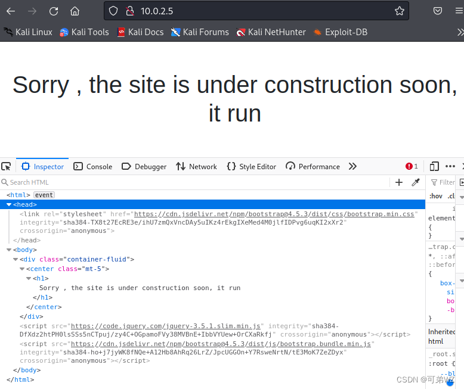Click the event badge on html
The width and height of the screenshot is (464, 389).
tap(44, 195)
